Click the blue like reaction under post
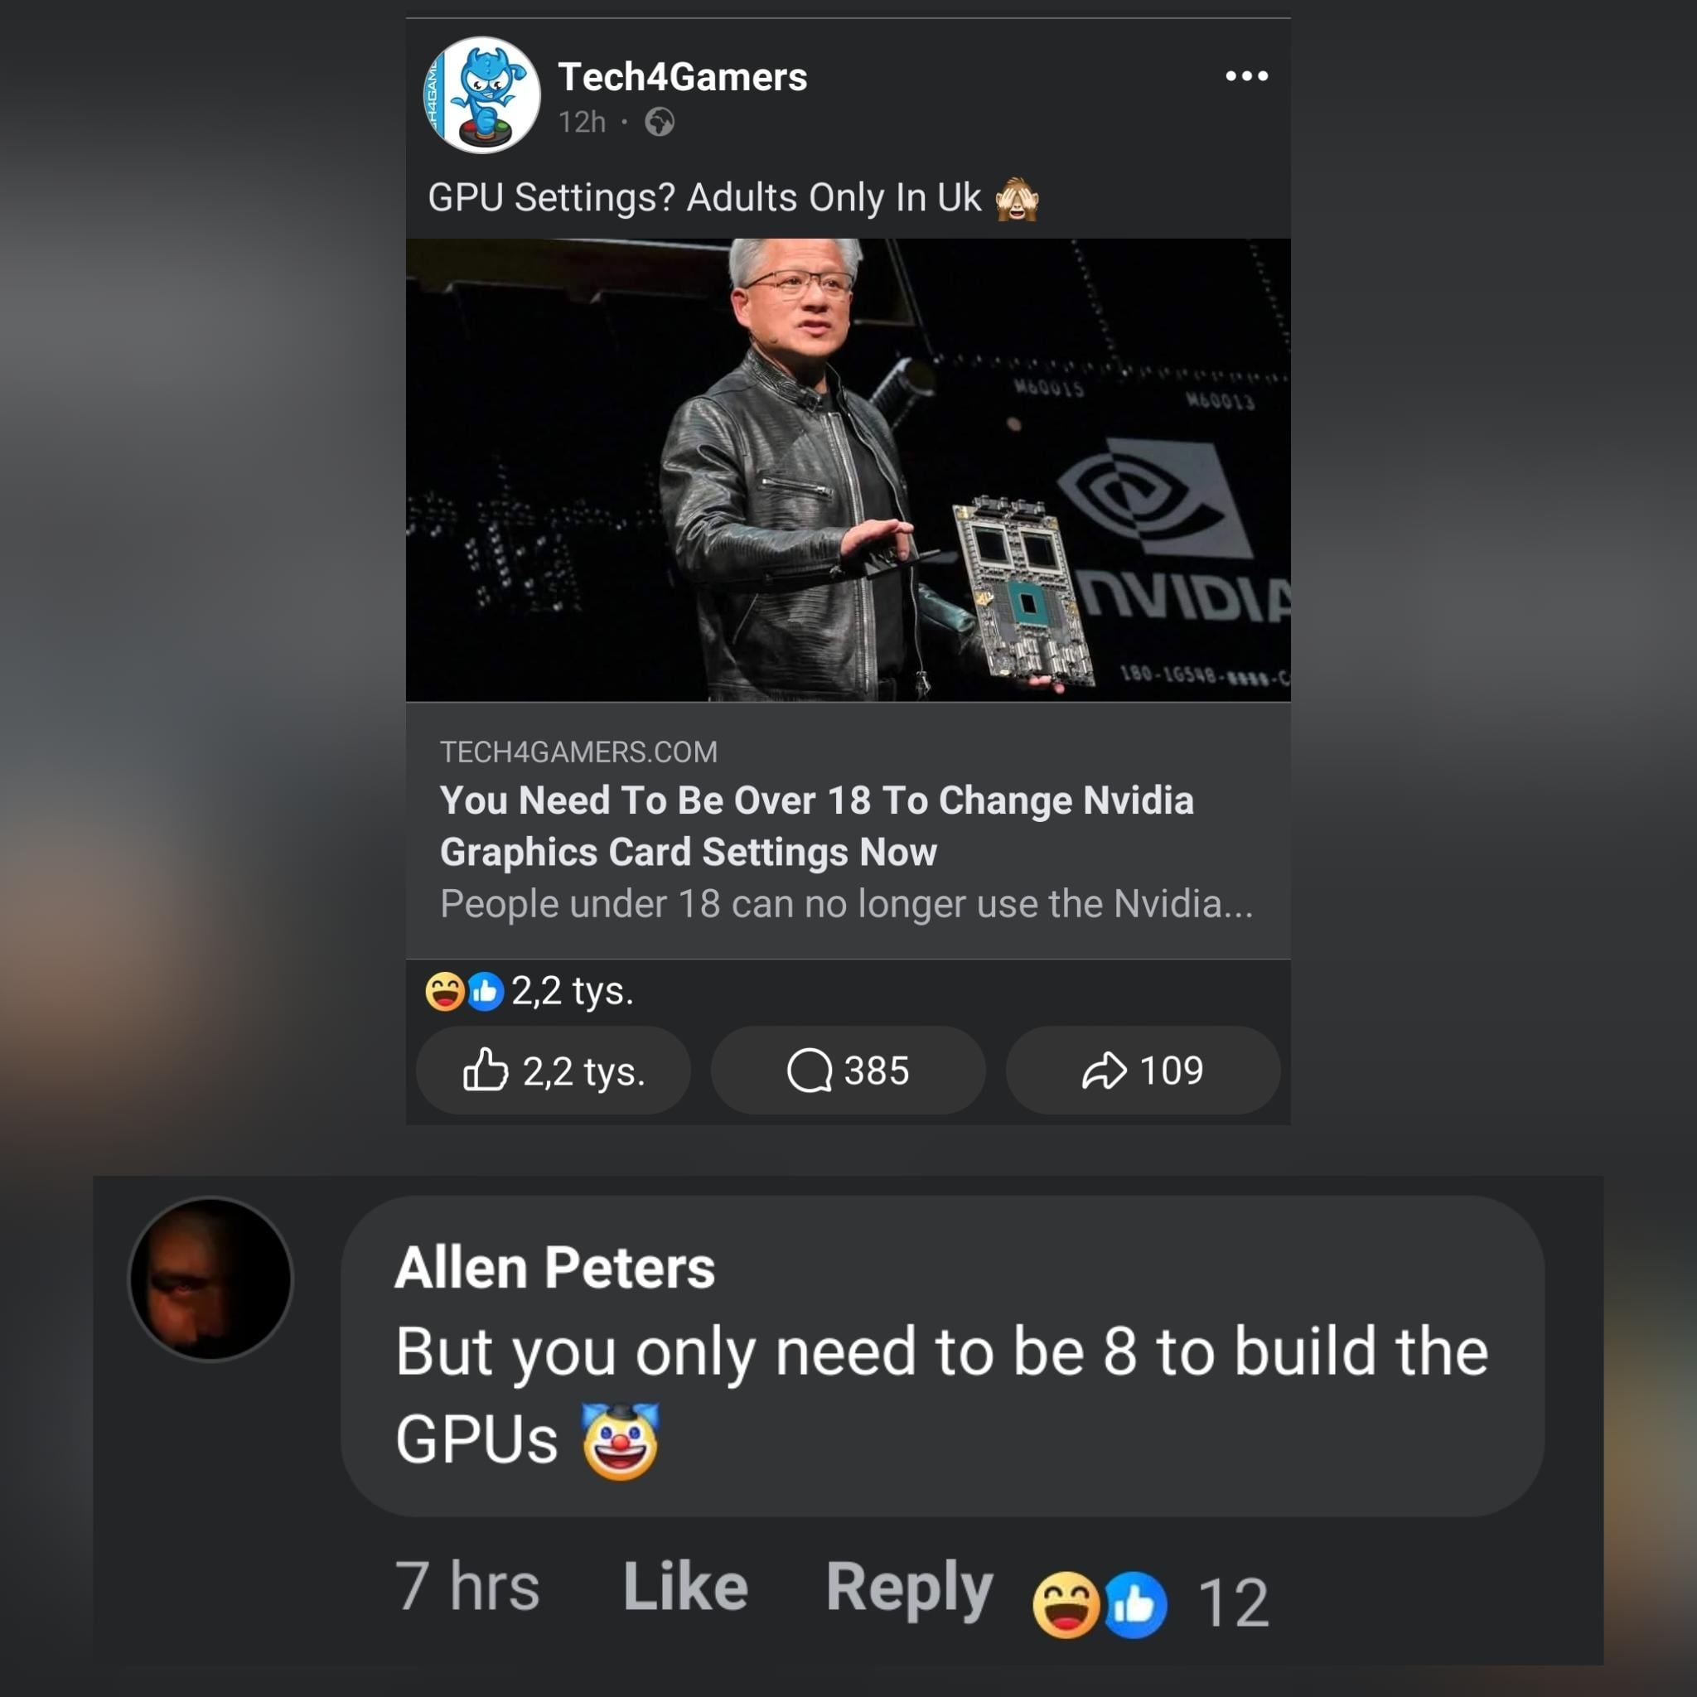Image resolution: width=1697 pixels, height=1697 pixels. click(485, 992)
